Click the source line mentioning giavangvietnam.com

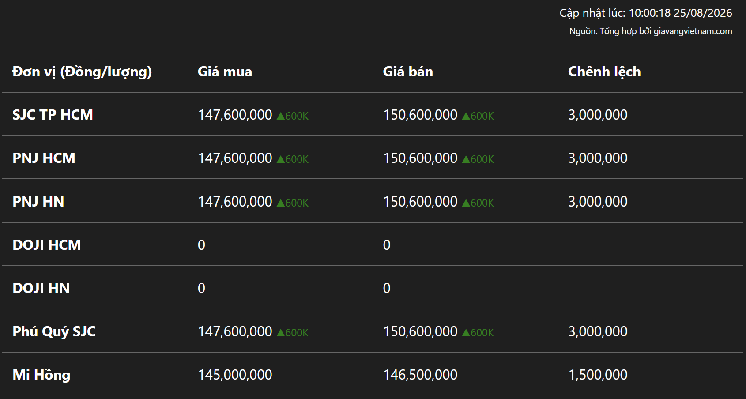(x=651, y=31)
